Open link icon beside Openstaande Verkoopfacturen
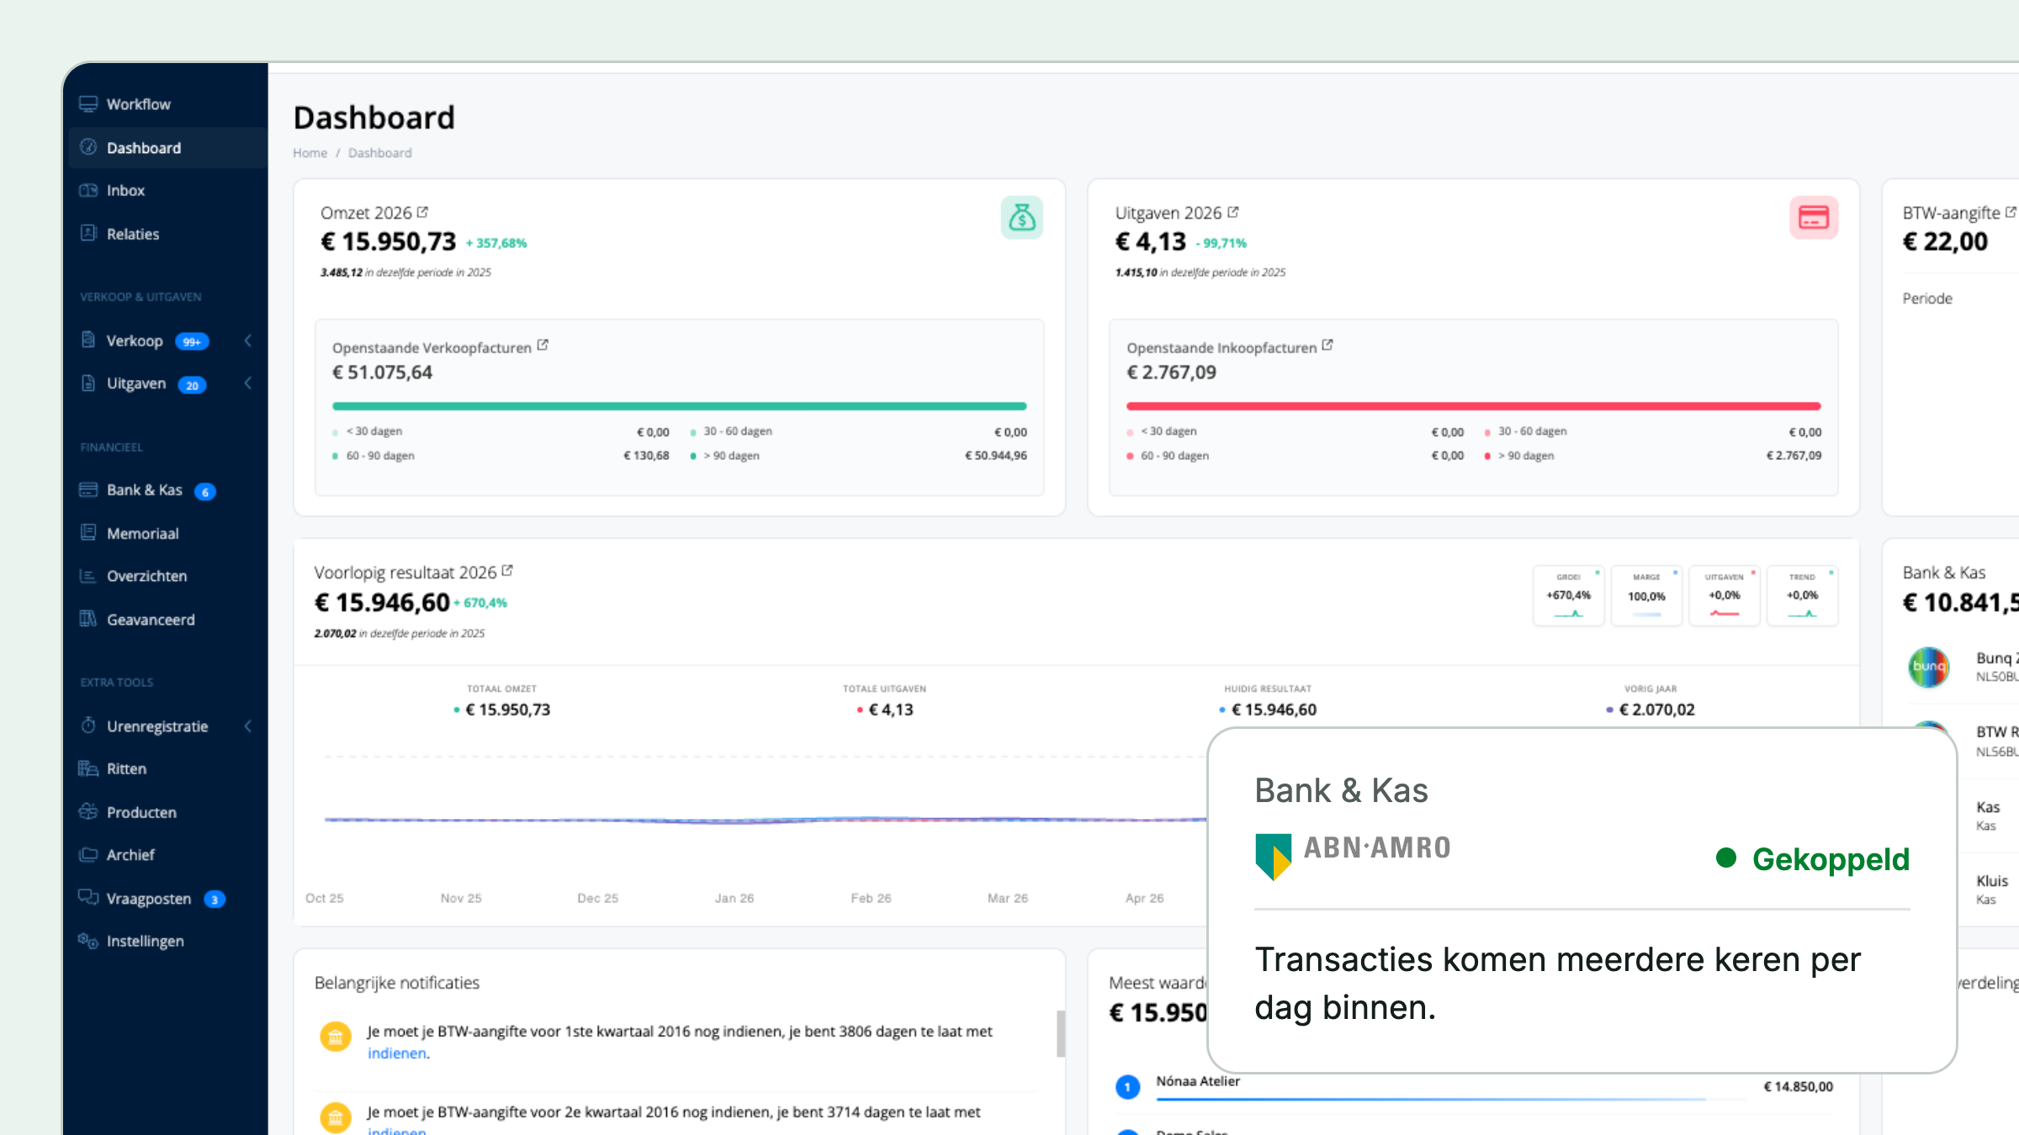Image resolution: width=2019 pixels, height=1135 pixels. click(x=543, y=346)
